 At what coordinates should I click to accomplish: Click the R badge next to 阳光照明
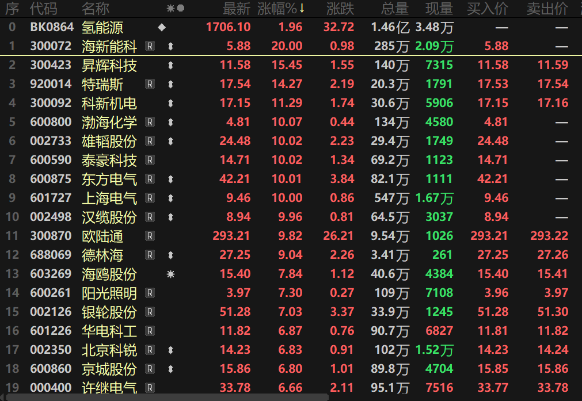pos(150,293)
